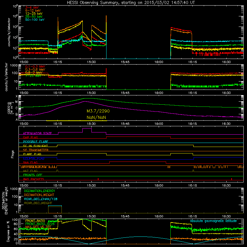Click the Absolute geomagnetic latitude label
Screen dimensions: 247x247
213,221
